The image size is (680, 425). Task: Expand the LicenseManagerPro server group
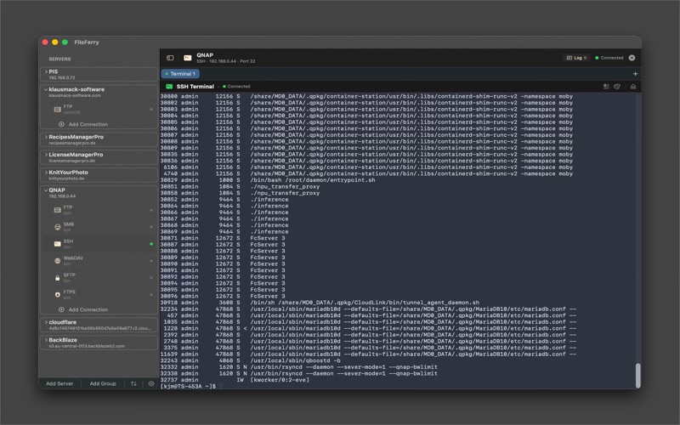(x=46, y=155)
